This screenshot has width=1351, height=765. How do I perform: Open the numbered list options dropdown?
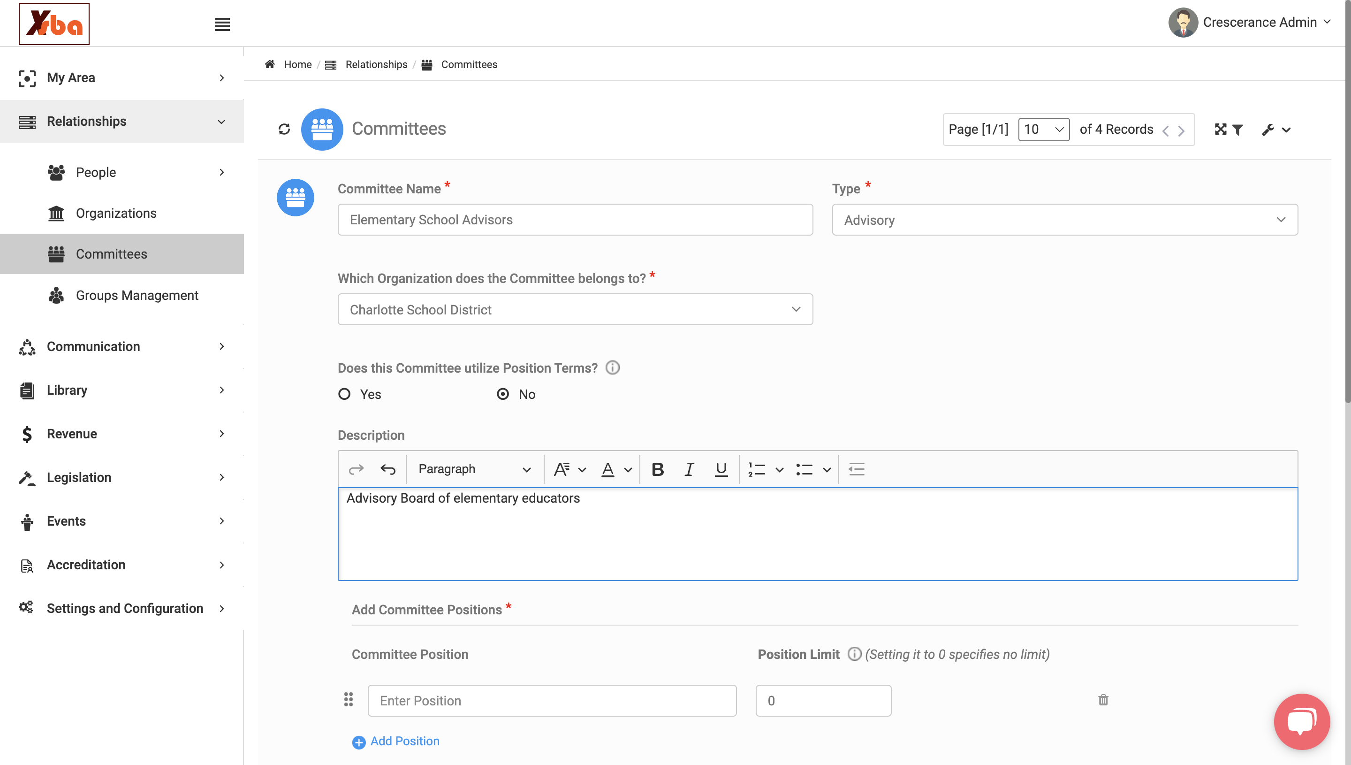780,469
